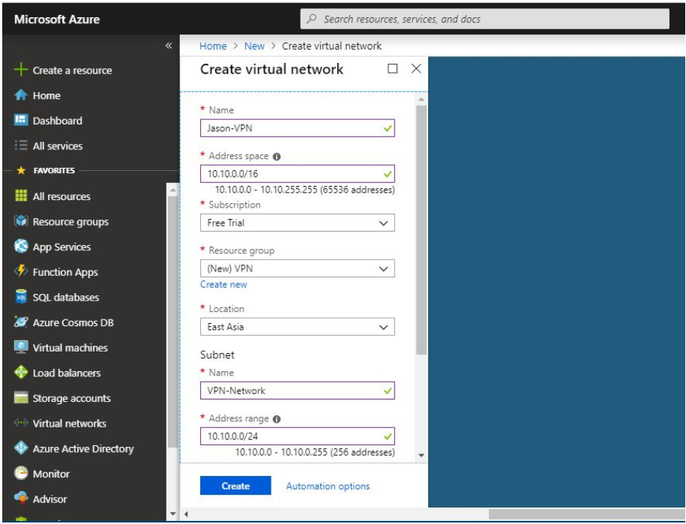Open the Virtual networks icon
686x524 pixels.
tap(20, 423)
